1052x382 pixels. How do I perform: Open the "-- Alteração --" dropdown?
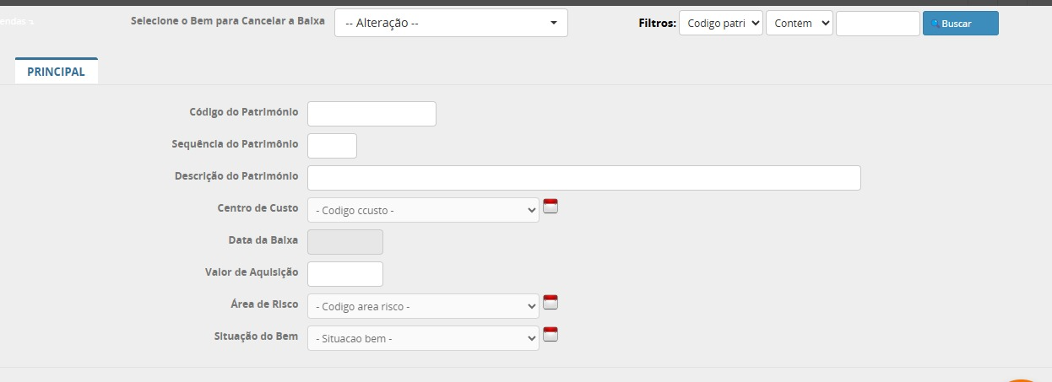[x=451, y=24]
